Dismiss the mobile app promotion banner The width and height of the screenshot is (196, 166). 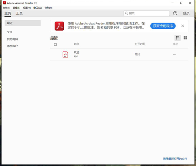point(182,26)
